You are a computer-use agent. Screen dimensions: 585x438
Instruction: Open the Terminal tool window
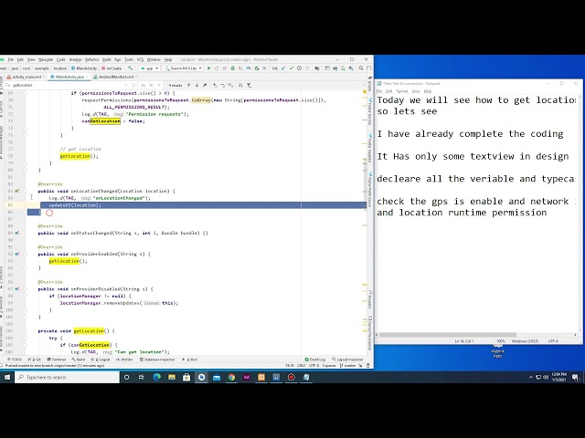(57, 360)
